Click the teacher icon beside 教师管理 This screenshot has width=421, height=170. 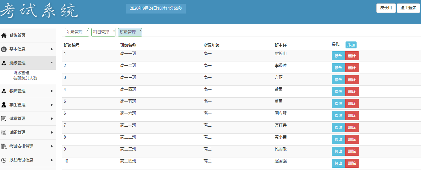[x=4, y=91]
